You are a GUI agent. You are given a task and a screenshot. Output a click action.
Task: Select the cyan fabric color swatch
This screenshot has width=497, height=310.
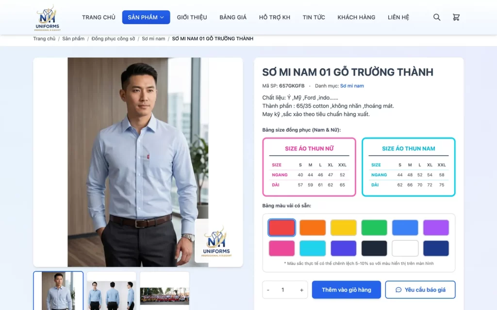[313, 248]
